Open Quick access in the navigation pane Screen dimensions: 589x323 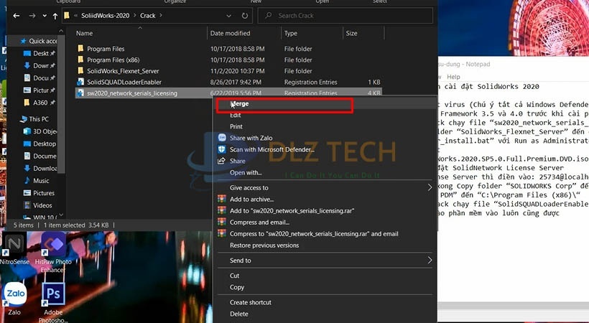38,41
